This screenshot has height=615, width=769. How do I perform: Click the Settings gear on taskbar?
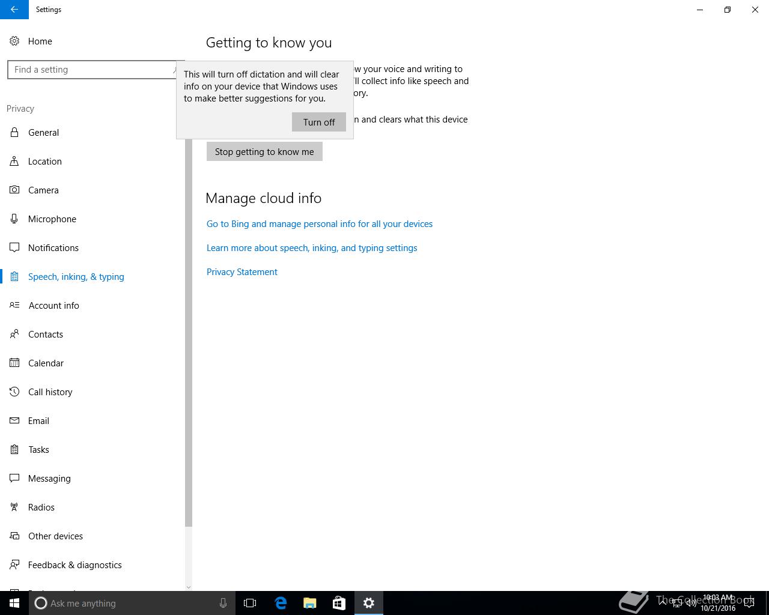(369, 603)
